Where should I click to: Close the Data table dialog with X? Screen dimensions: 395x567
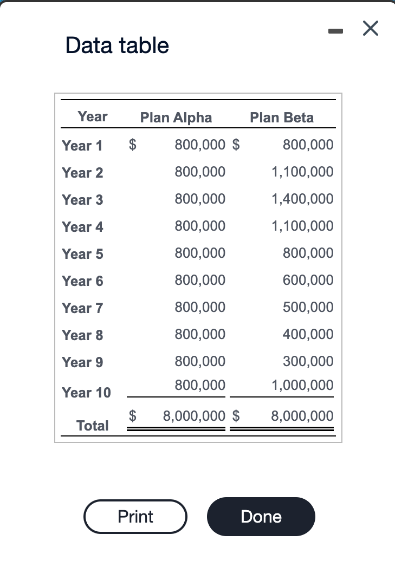pos(371,29)
